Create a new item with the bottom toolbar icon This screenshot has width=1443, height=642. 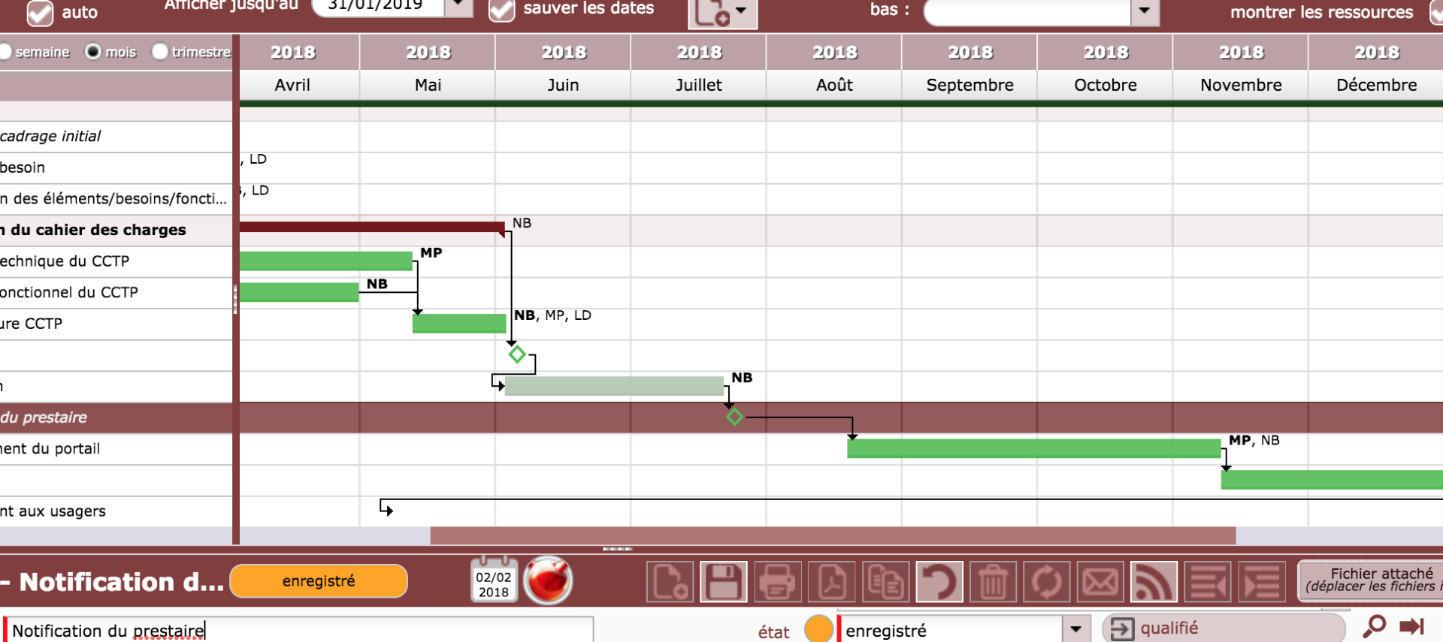[670, 582]
